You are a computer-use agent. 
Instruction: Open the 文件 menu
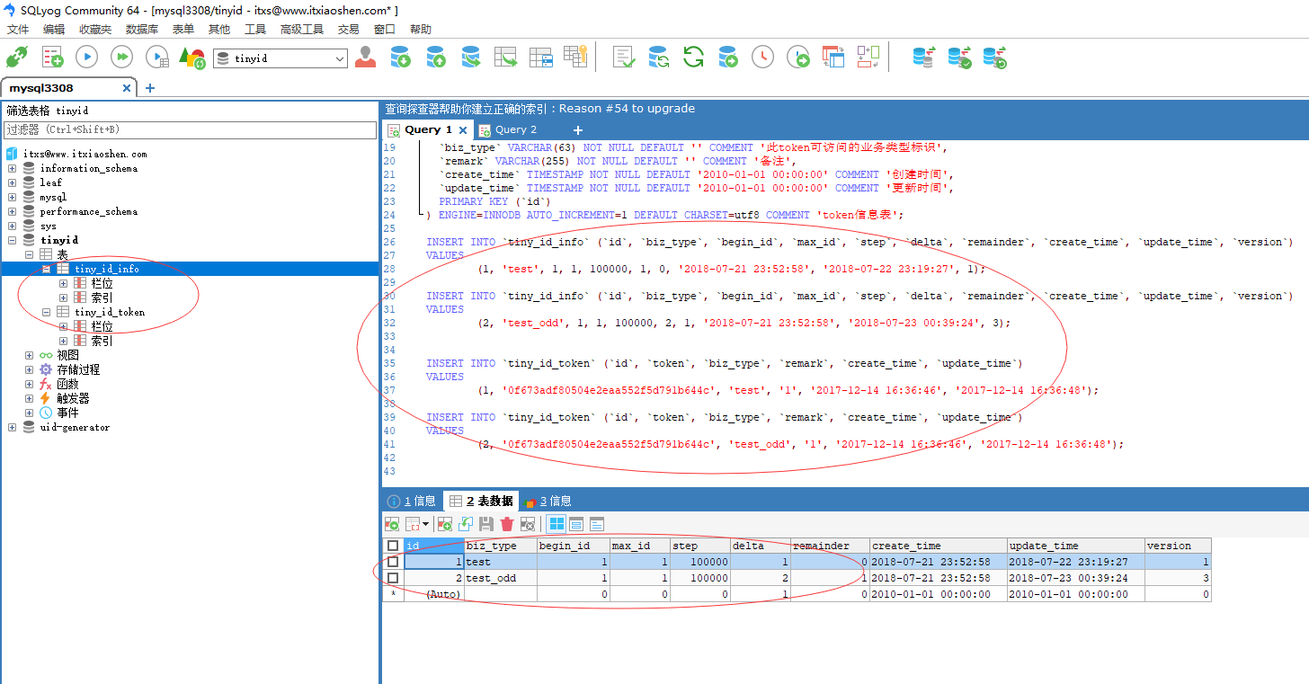pyautogui.click(x=18, y=29)
